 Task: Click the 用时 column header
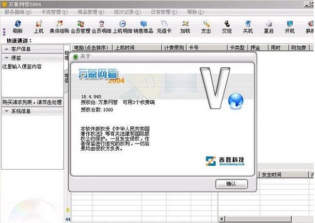coord(279,48)
